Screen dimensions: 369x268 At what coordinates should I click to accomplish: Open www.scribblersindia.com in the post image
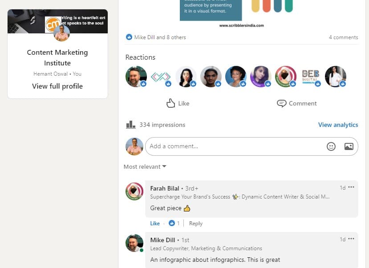(241, 25)
